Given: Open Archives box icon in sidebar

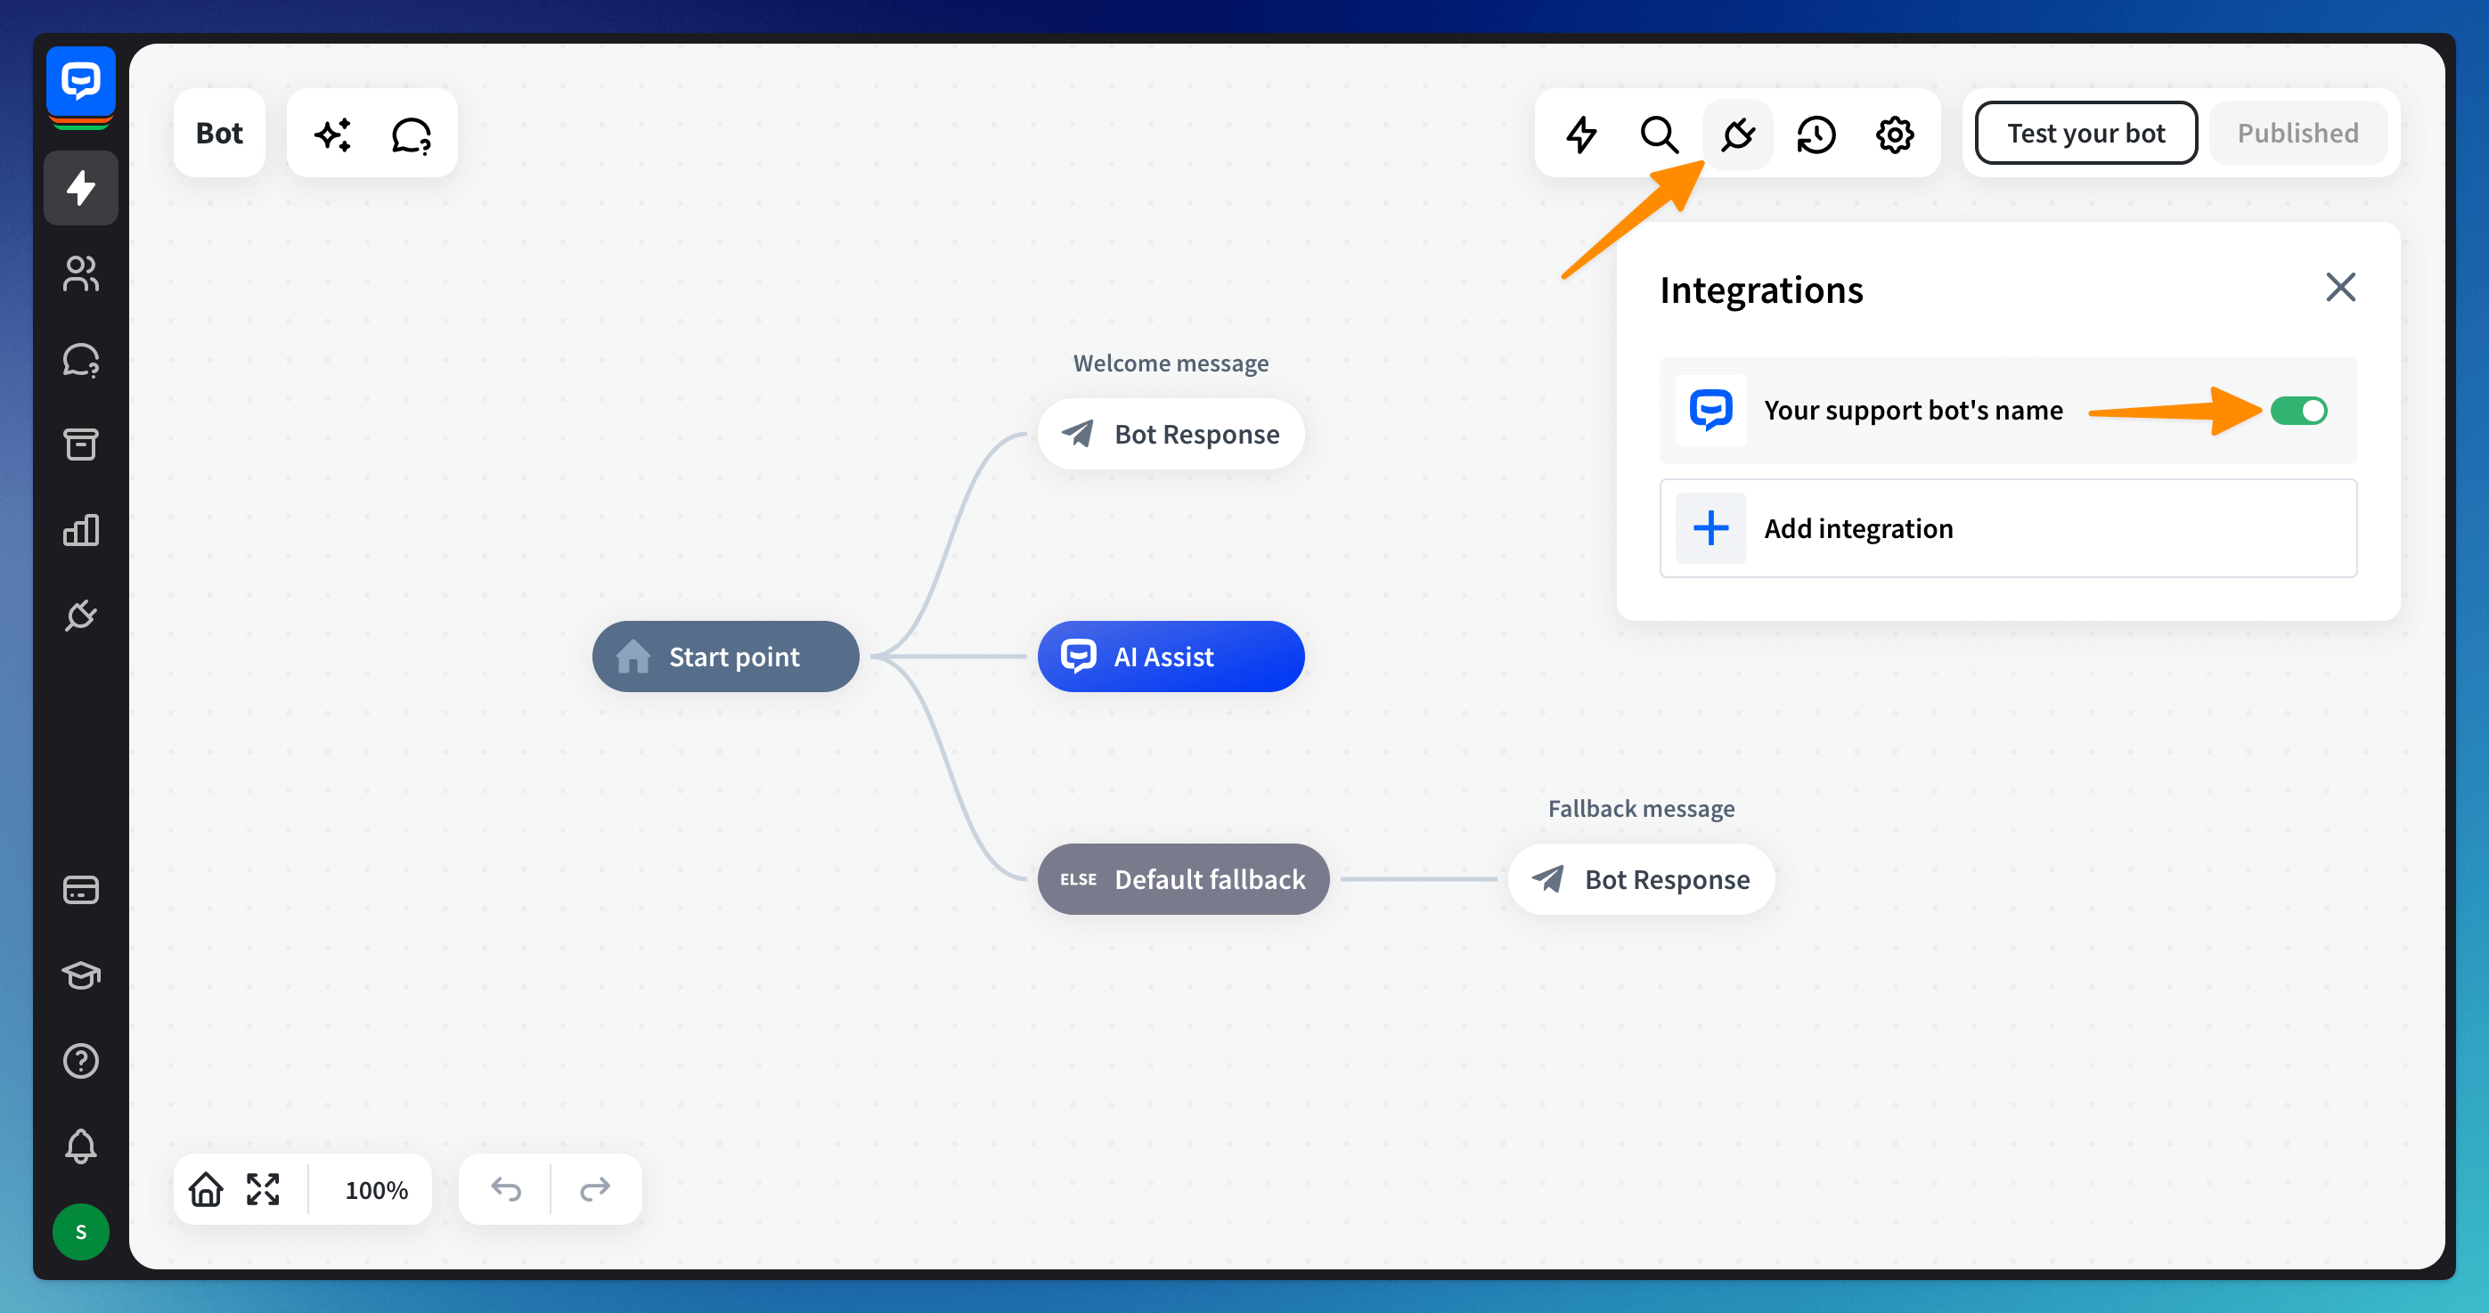Looking at the screenshot, I should [81, 444].
